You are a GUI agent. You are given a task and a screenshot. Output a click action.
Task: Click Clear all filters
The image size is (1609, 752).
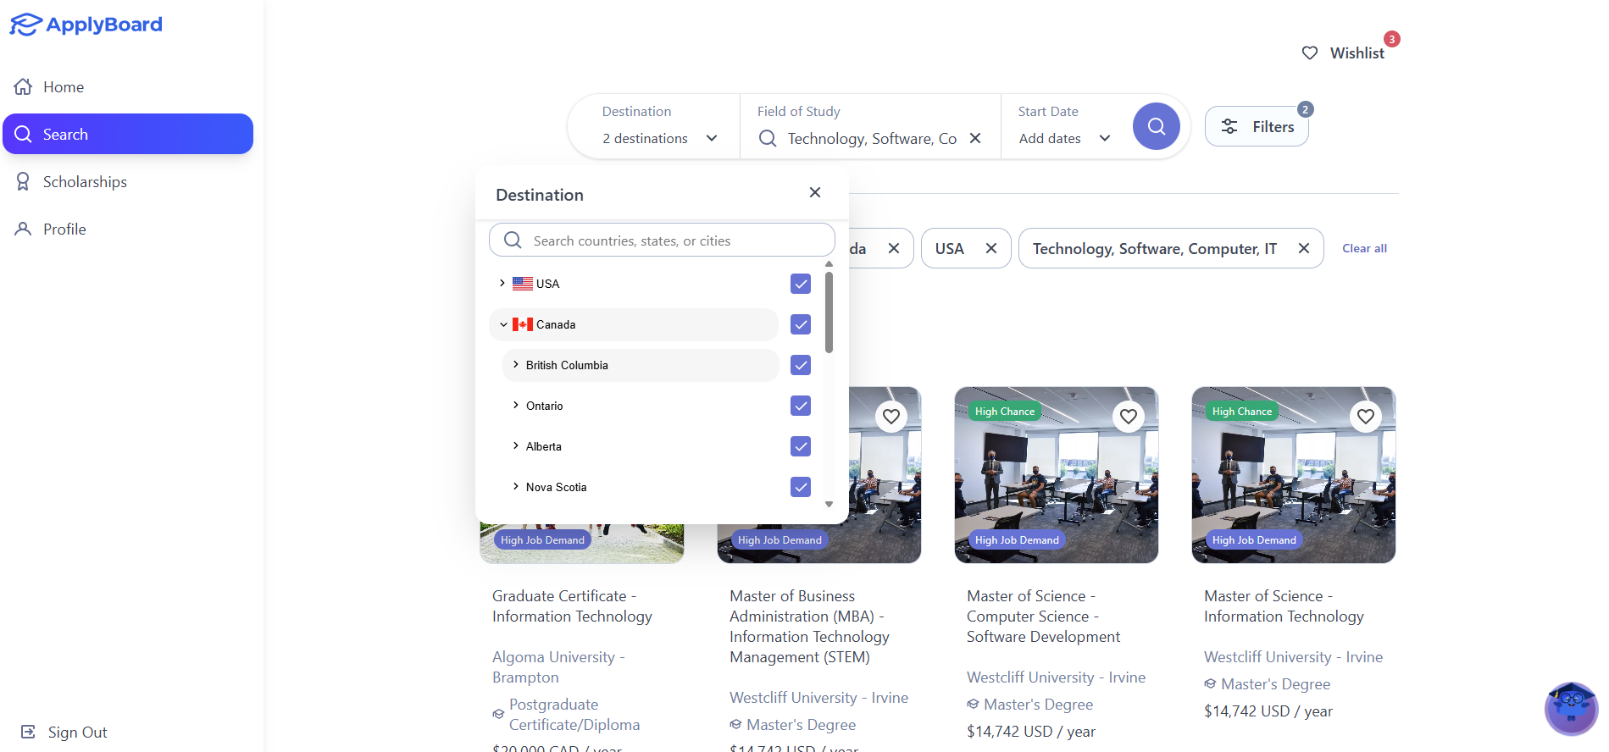click(1364, 248)
